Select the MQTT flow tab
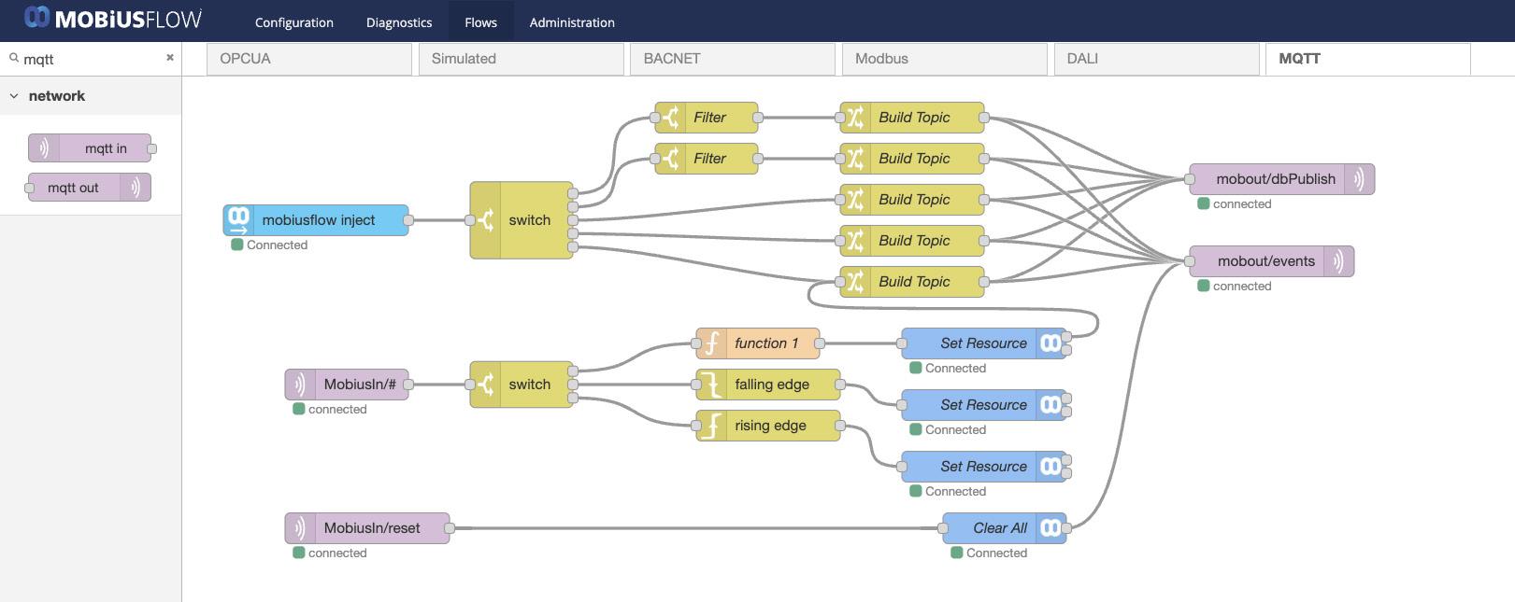The width and height of the screenshot is (1515, 602). point(1368,59)
